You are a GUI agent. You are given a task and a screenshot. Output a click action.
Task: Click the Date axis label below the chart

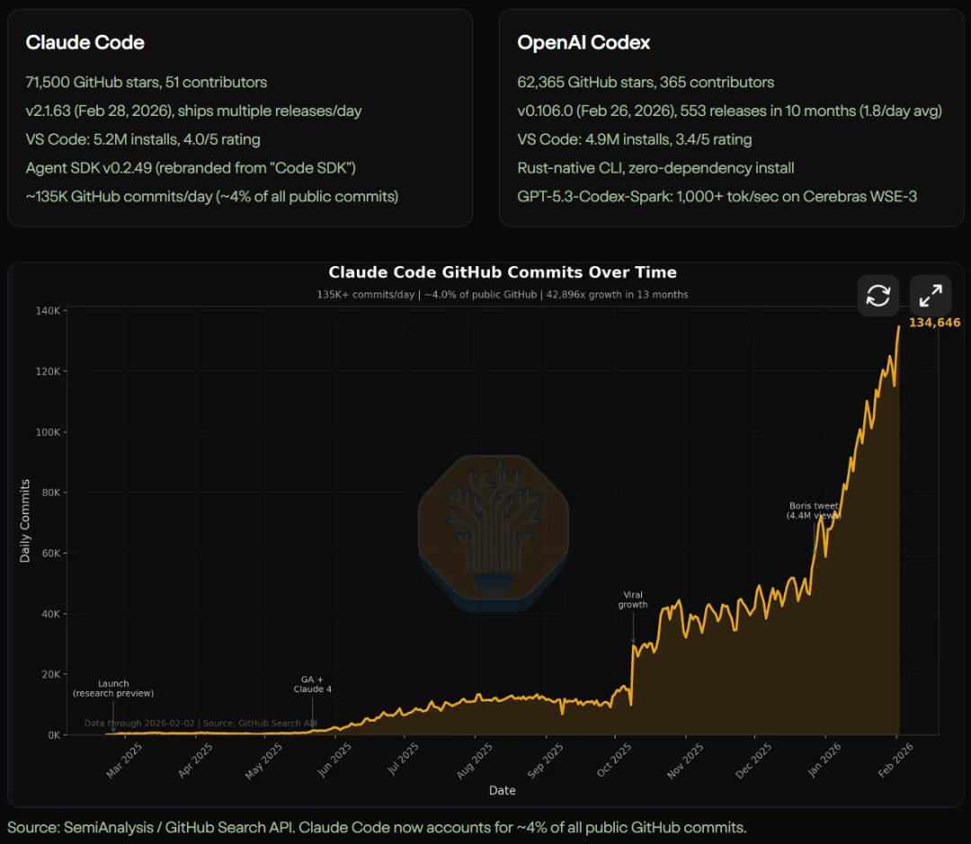(x=502, y=790)
